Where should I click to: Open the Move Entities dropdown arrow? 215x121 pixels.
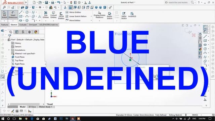click(x=91, y=21)
